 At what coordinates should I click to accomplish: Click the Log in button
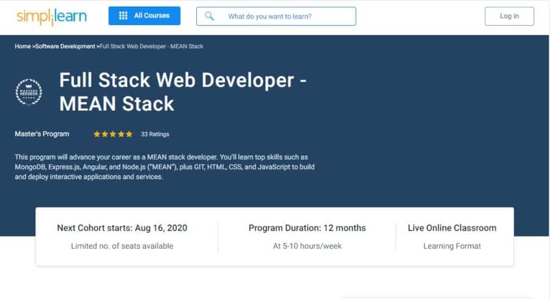click(x=509, y=16)
